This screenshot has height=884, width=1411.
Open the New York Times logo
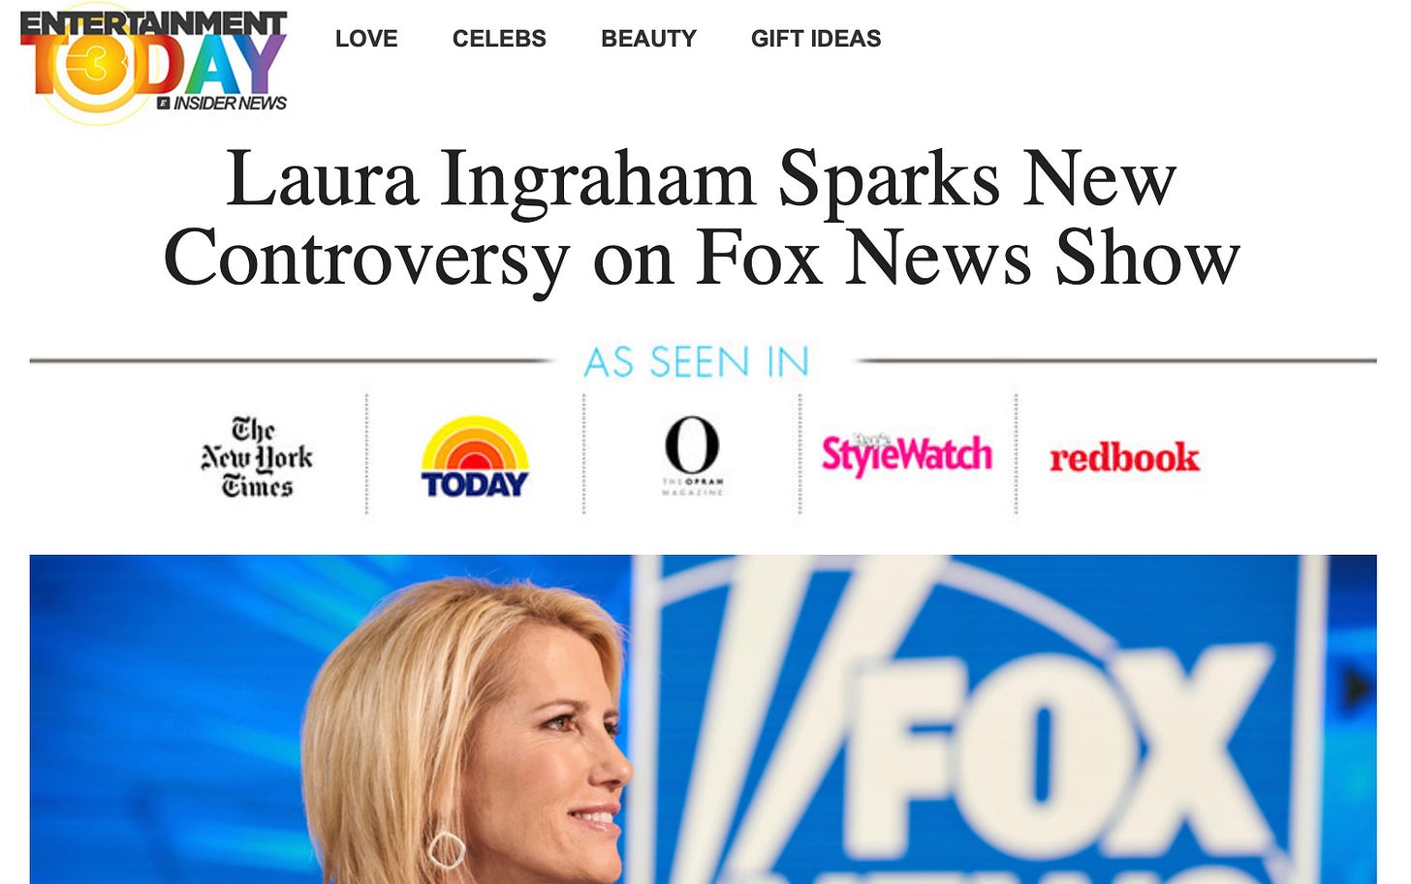coord(257,457)
